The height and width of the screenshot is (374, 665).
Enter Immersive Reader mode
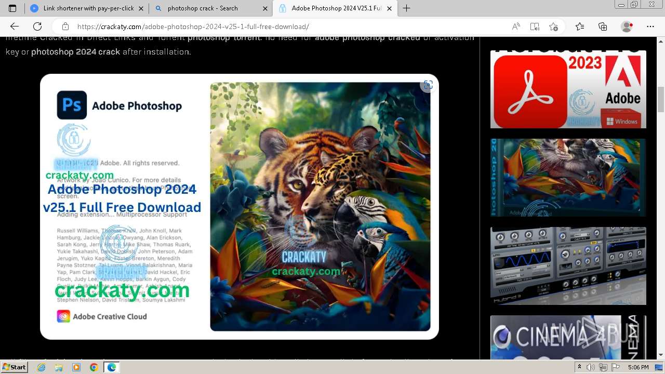[x=535, y=26]
